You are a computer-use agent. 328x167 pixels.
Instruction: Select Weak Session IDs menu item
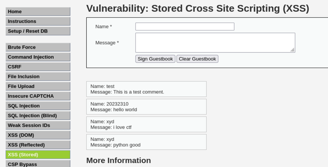[x=38, y=125]
